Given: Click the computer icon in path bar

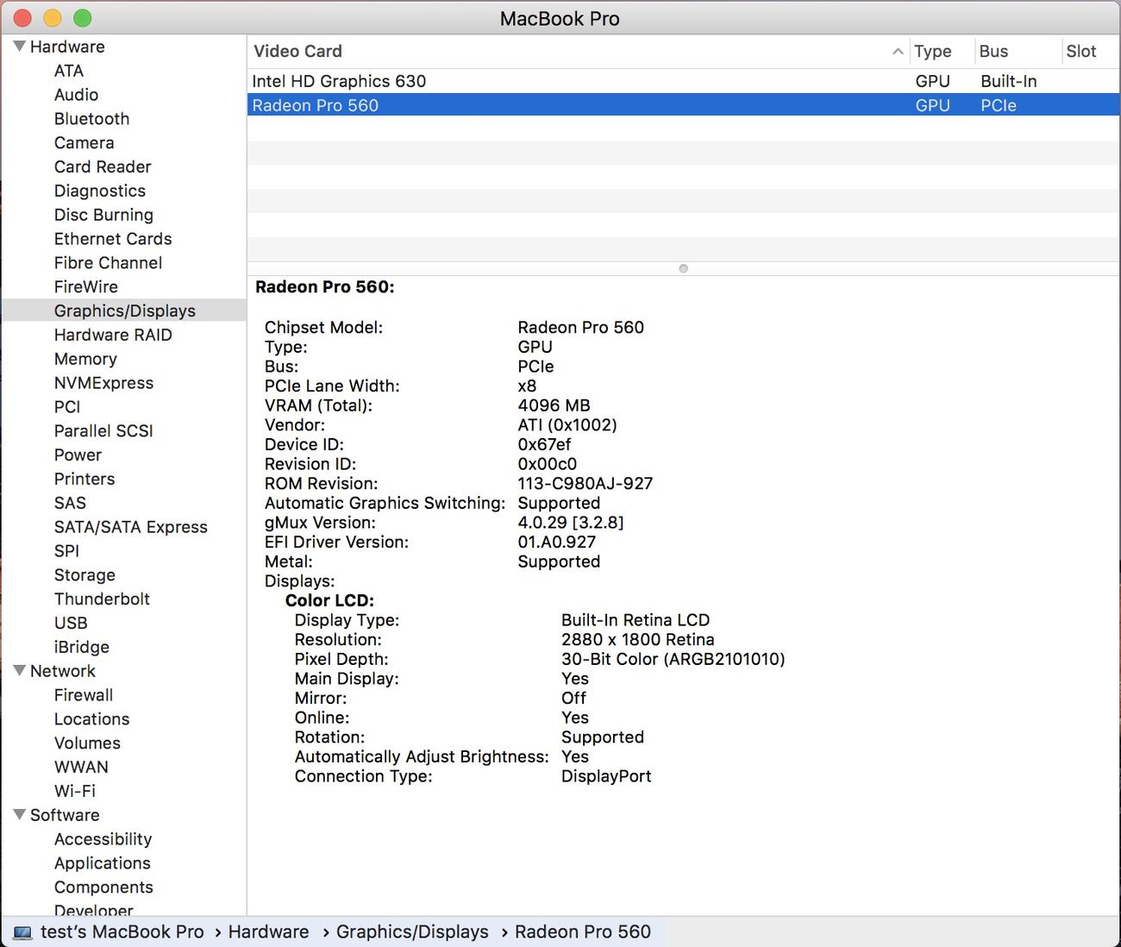Looking at the screenshot, I should [22, 932].
